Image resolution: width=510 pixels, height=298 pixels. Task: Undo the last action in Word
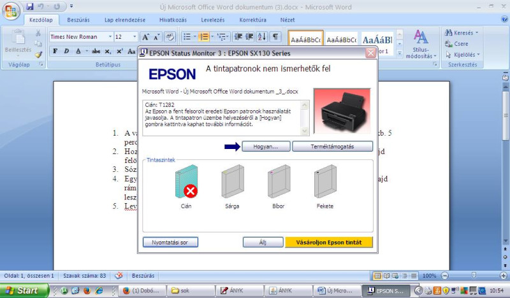41,6
